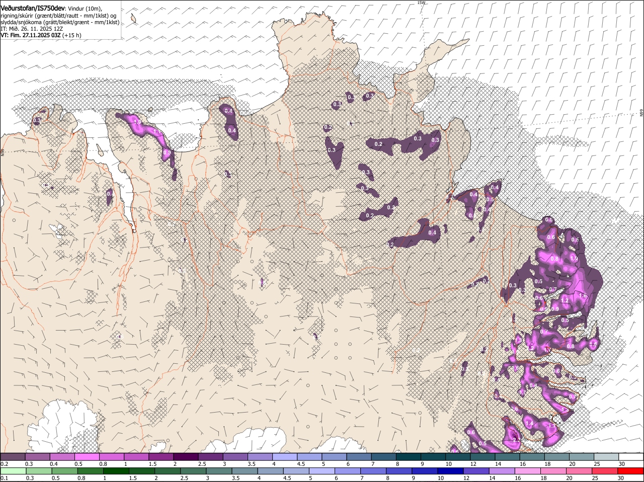The image size is (644, 482).
Task: Pick upper legend swatch between 1 and 1.5
Action: point(136,456)
